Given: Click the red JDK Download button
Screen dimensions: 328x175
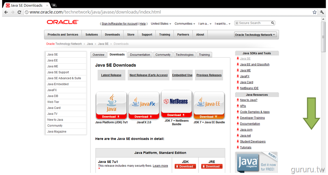Looking at the screenshot, I should pos(185,166).
